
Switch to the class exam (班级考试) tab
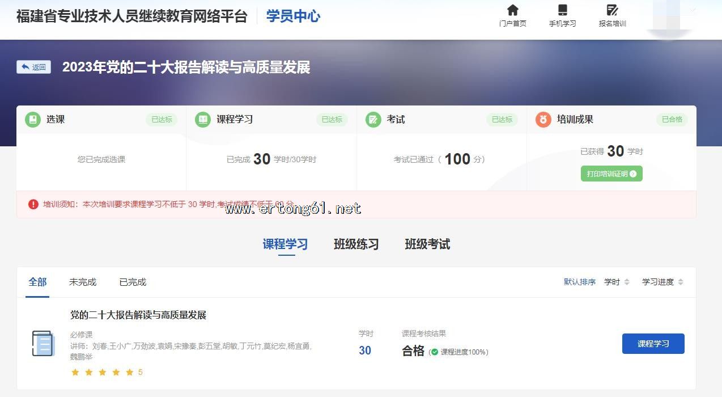pos(427,244)
